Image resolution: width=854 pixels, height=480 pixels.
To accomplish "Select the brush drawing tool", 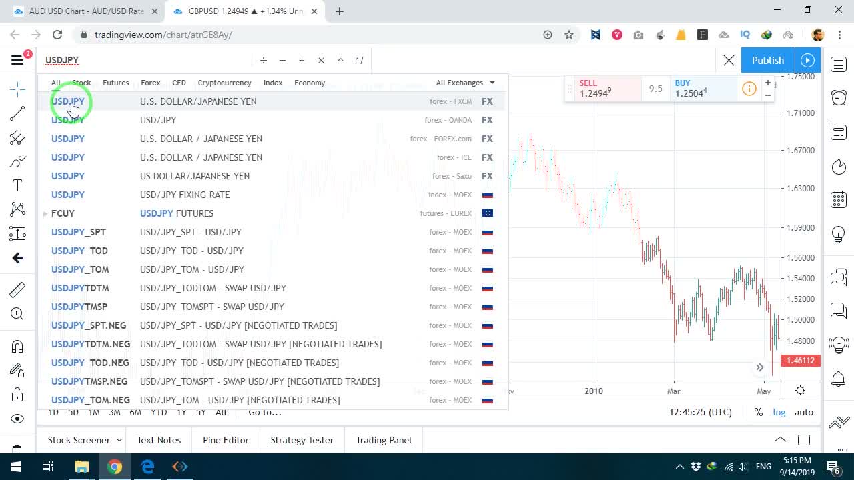I will pyautogui.click(x=17, y=162).
